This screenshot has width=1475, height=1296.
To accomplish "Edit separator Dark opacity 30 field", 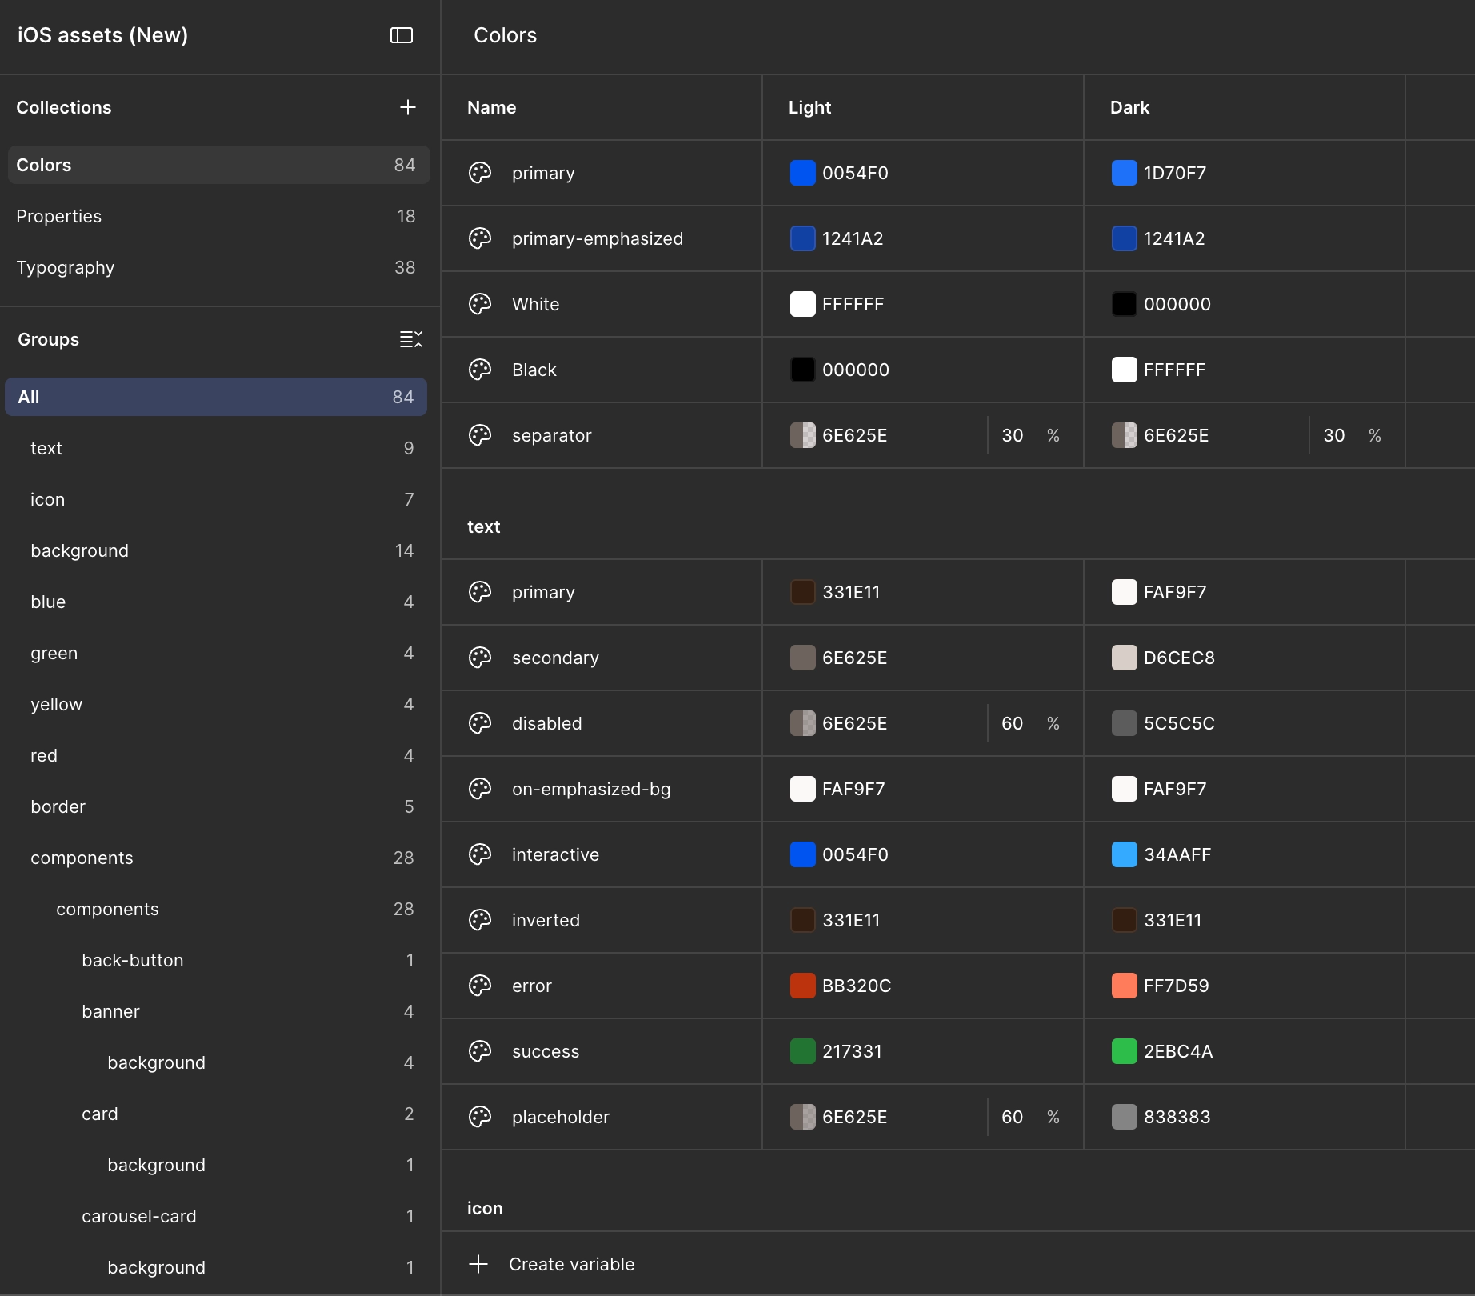I will click(x=1334, y=435).
